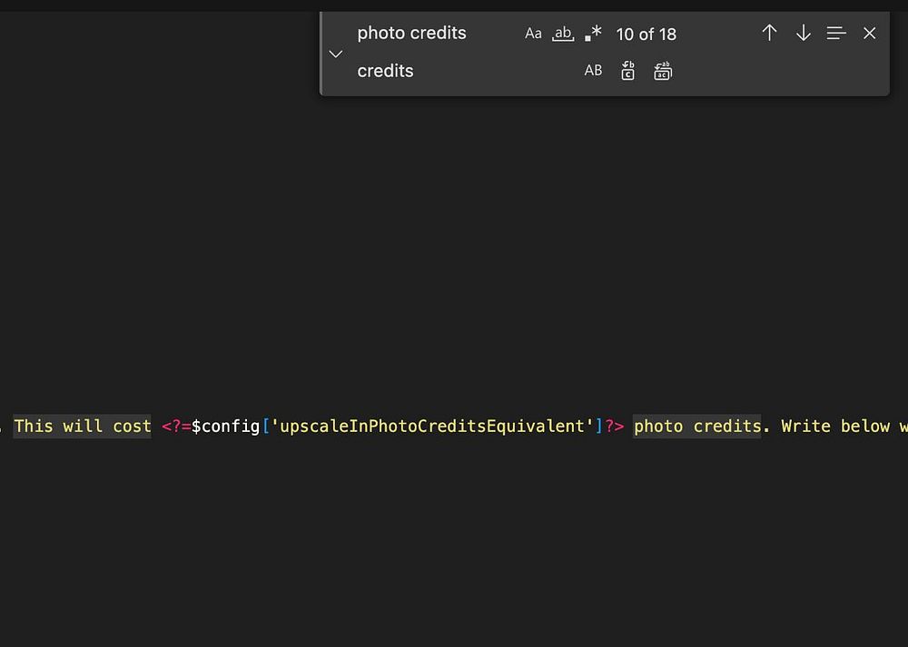Click the '10 of 18' match counter
Image resolution: width=908 pixels, height=647 pixels.
point(646,34)
